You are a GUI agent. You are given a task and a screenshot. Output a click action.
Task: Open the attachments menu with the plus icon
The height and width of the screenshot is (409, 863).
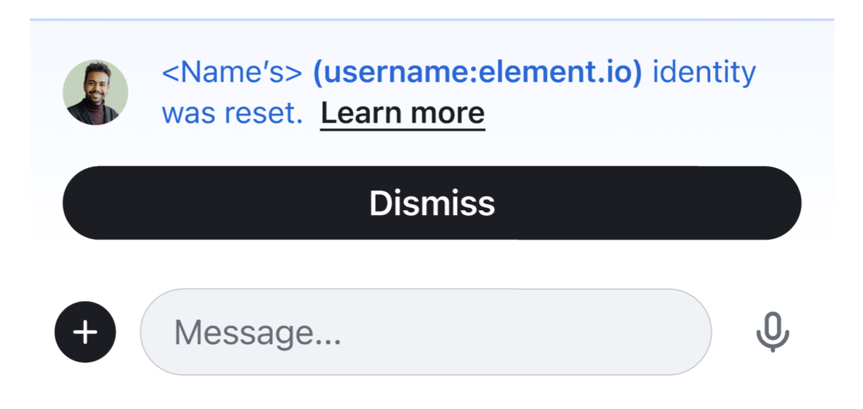(x=85, y=331)
